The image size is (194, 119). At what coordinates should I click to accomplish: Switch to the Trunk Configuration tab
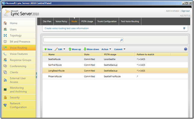click(107, 21)
